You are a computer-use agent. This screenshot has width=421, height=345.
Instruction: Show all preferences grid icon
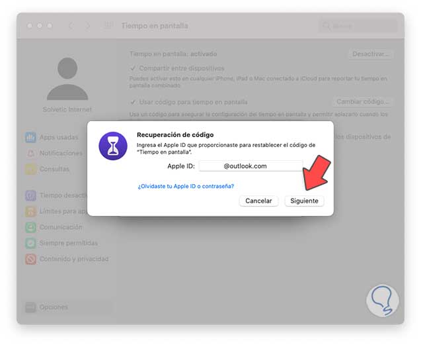coord(108,26)
